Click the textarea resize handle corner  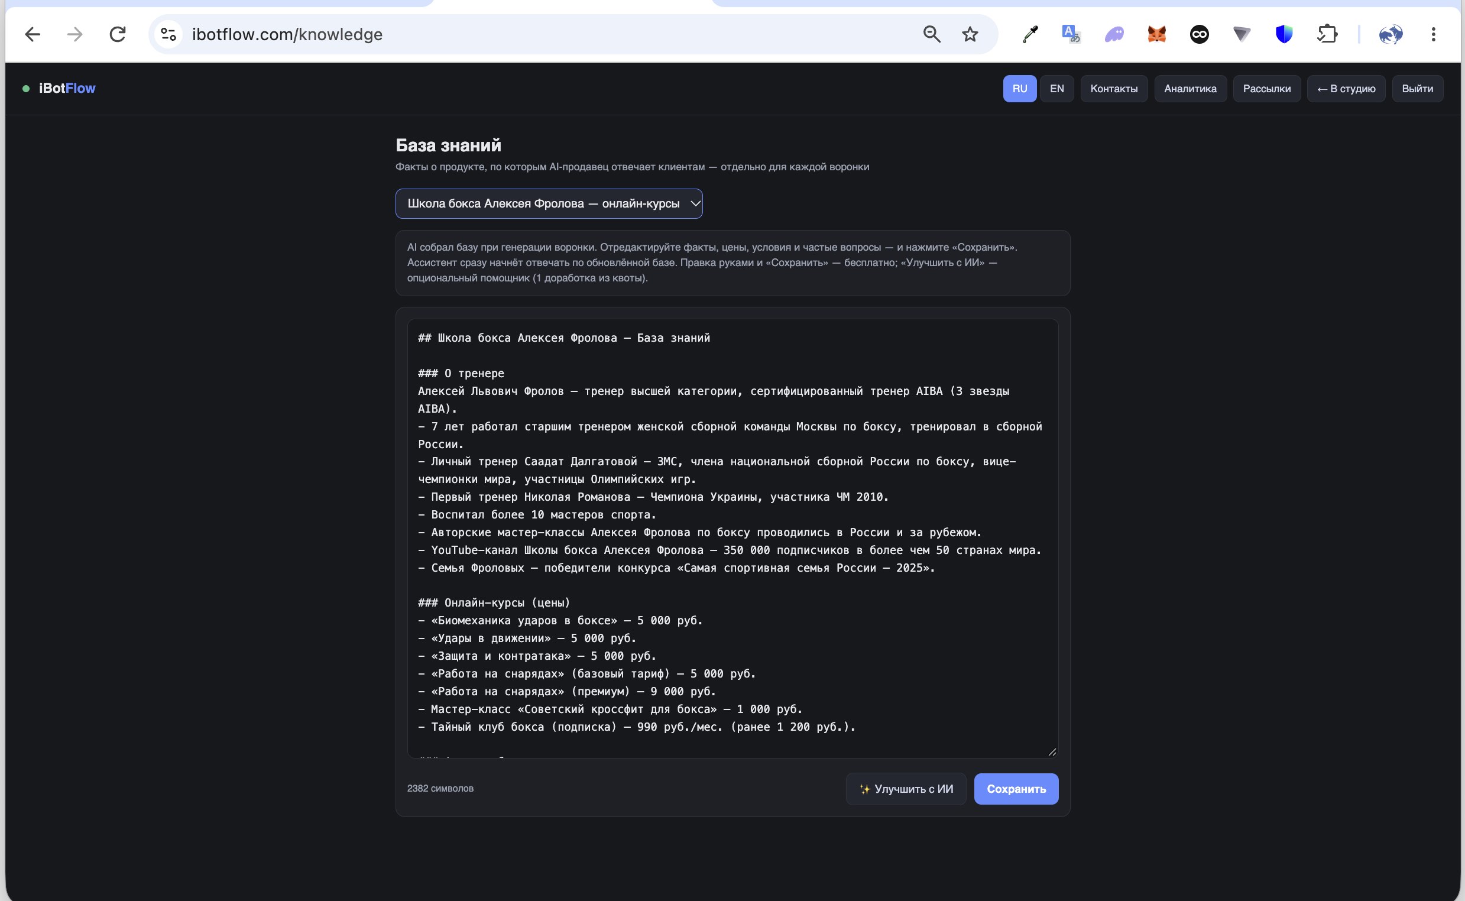[x=1052, y=752]
